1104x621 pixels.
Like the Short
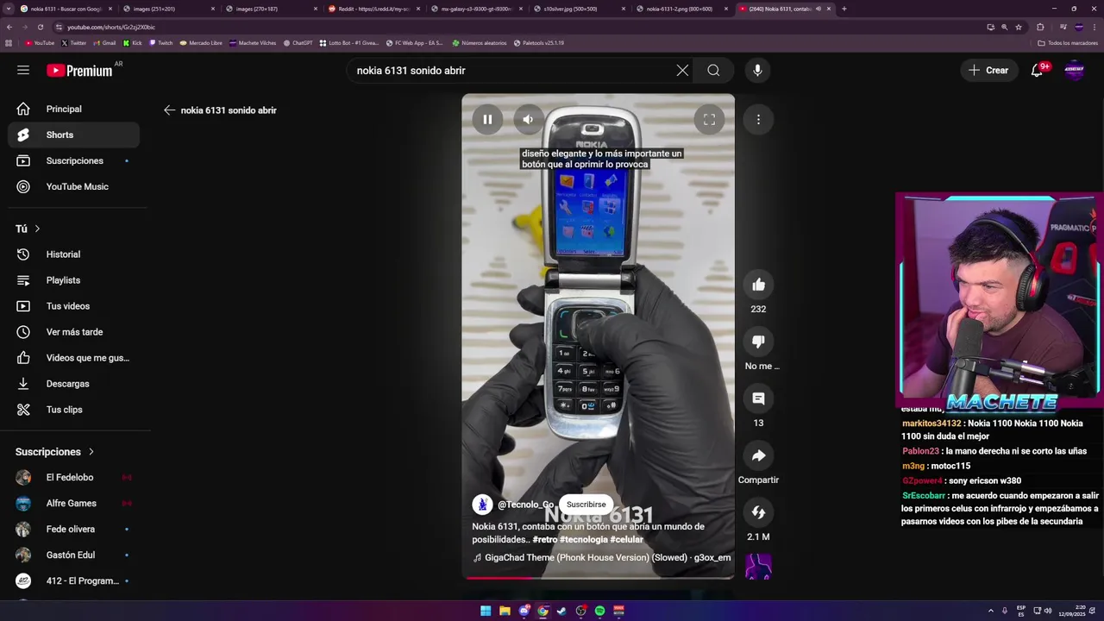pos(758,285)
